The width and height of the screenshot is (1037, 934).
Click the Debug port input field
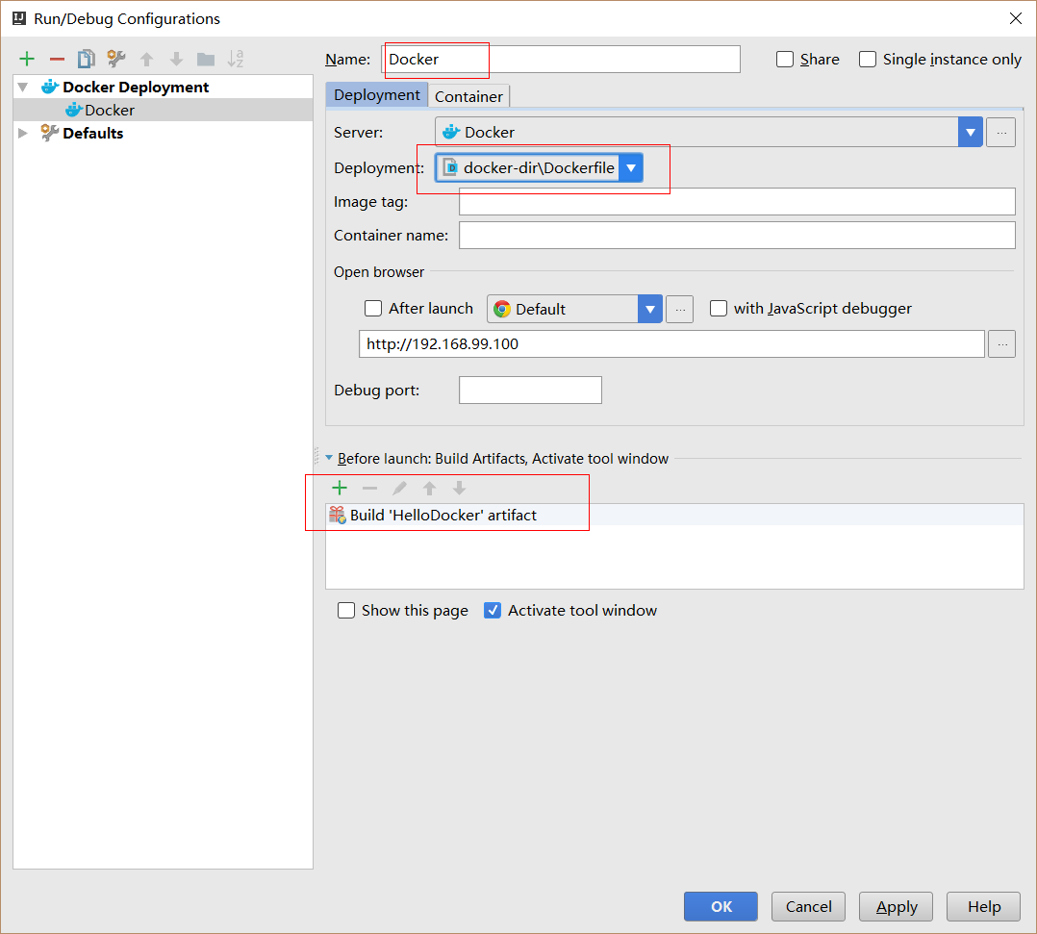pos(530,391)
